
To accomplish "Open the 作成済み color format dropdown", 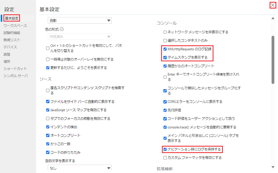I will coord(79,36).
